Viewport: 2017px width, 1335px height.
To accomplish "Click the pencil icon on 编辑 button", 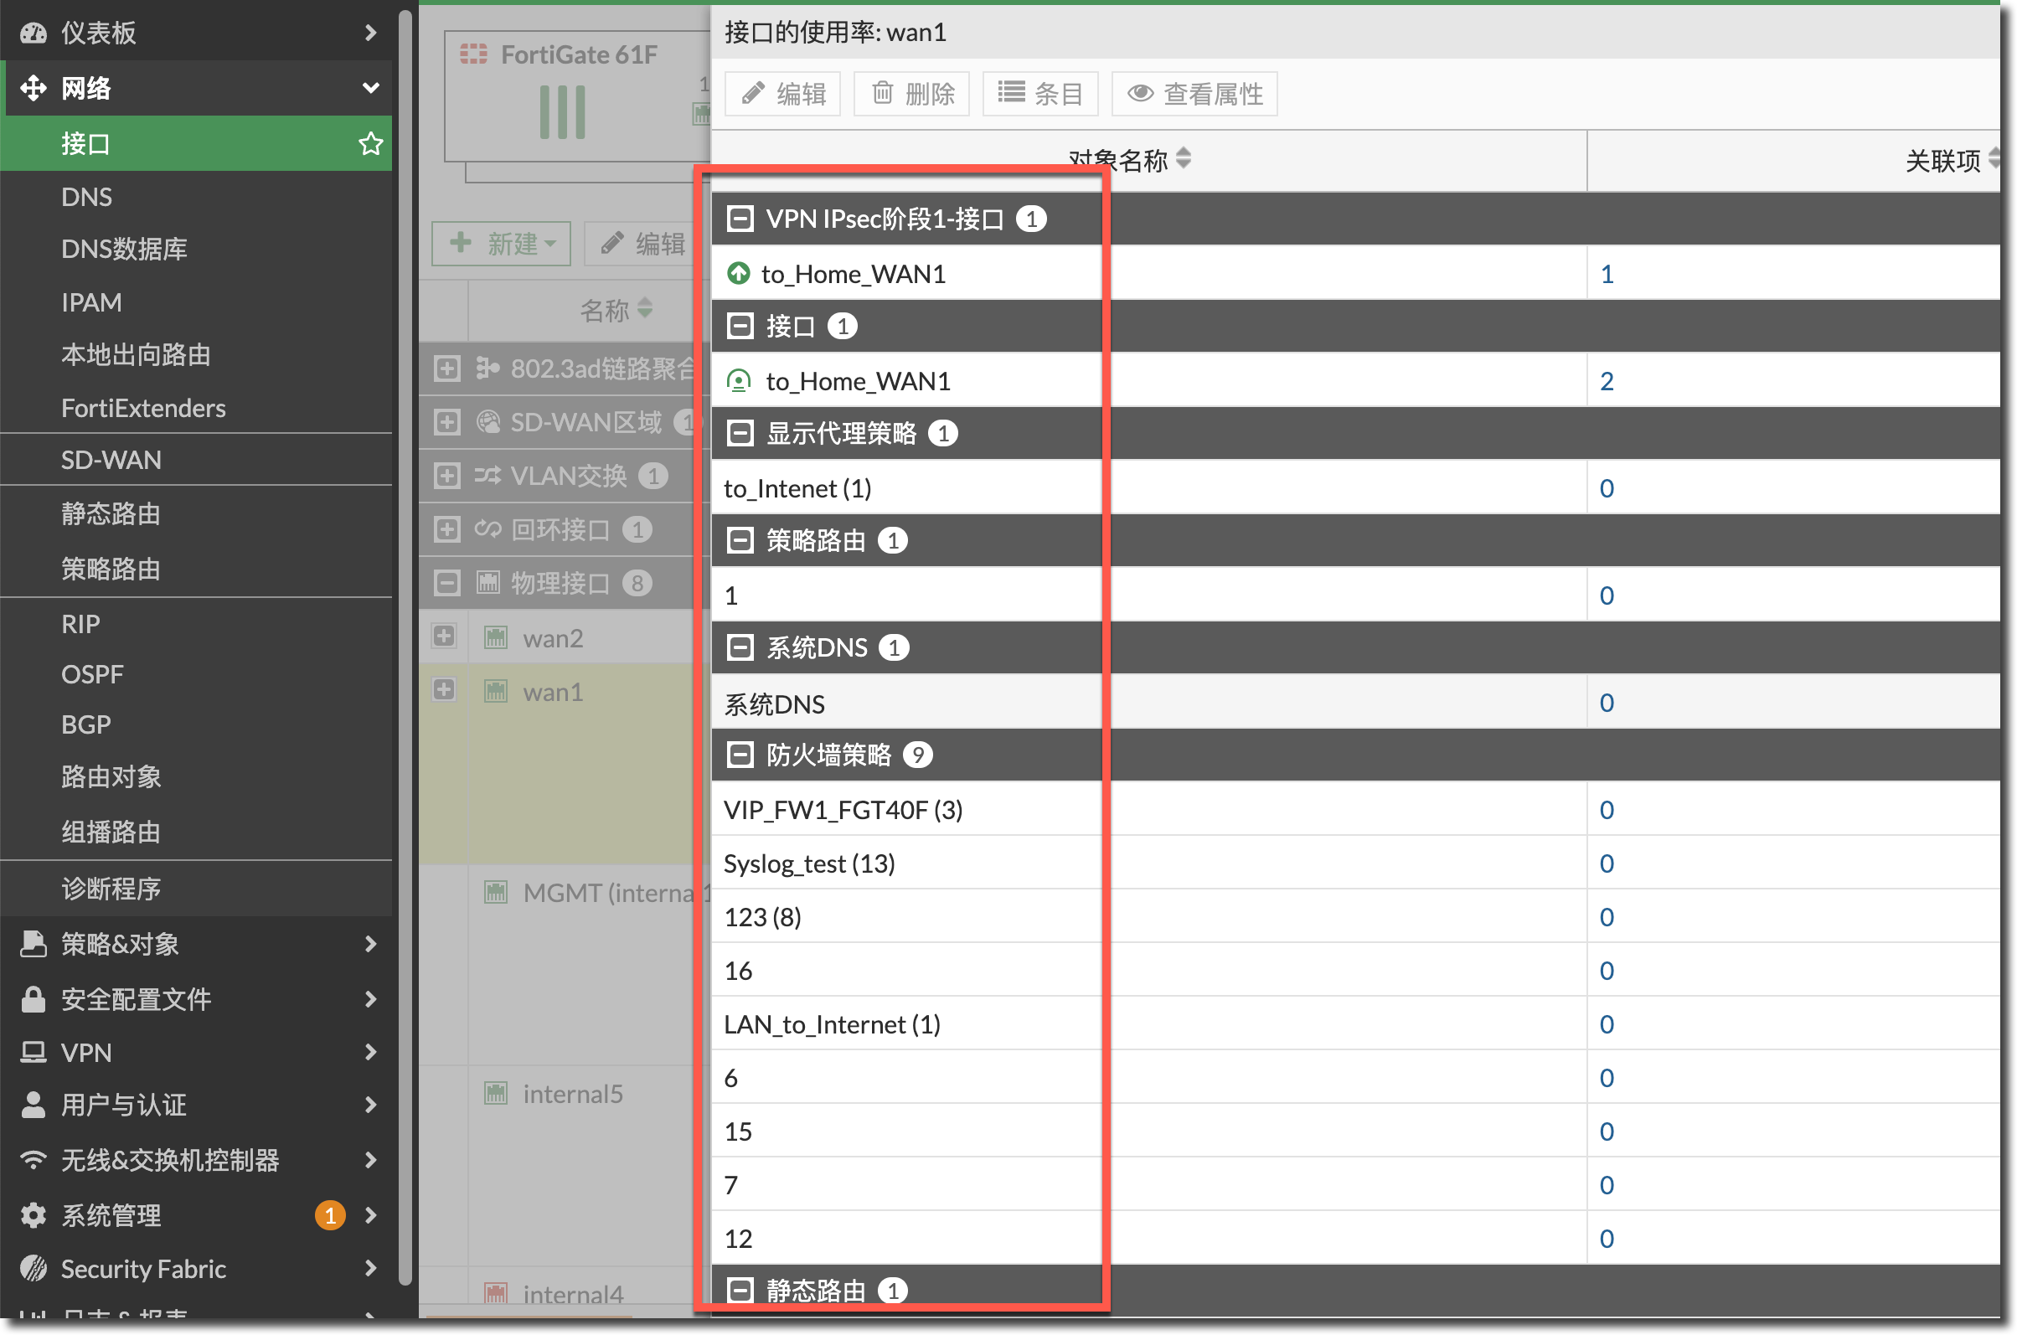I will (x=753, y=93).
